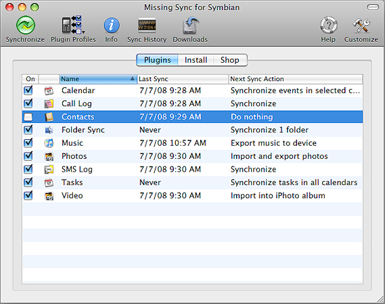Image resolution: width=385 pixels, height=304 pixels.
Task: Open Plugin Profiles from toolbar
Action: coord(73,25)
